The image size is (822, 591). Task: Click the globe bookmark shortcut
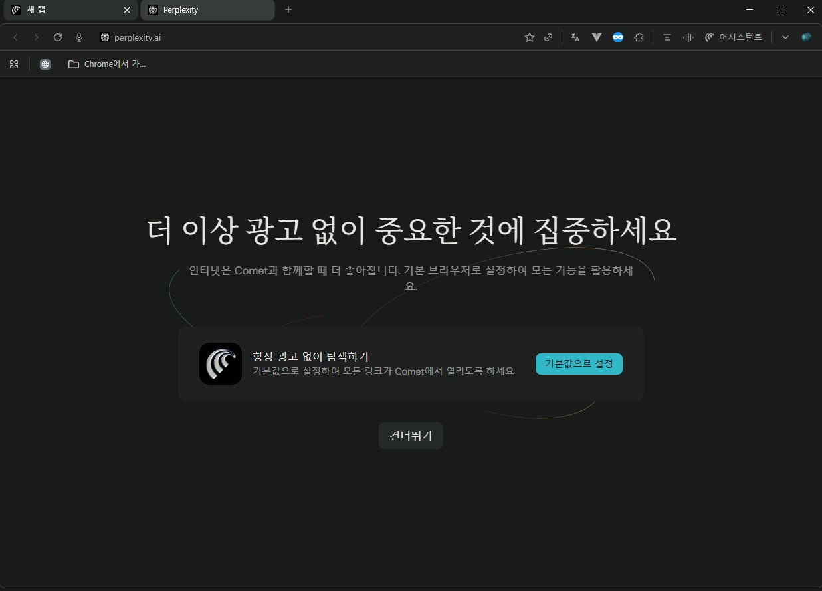tap(45, 64)
